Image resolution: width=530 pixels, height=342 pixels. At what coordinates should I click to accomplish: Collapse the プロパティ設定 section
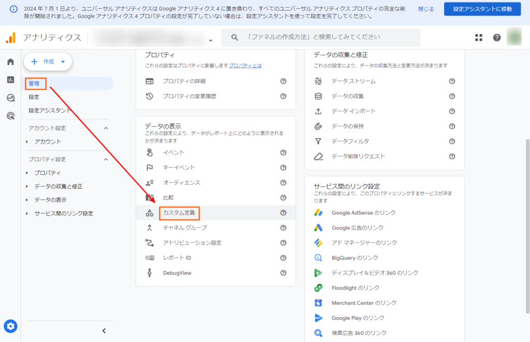pyautogui.click(x=106, y=159)
